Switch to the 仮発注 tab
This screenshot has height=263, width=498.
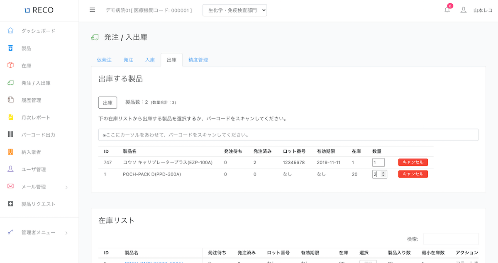click(104, 60)
